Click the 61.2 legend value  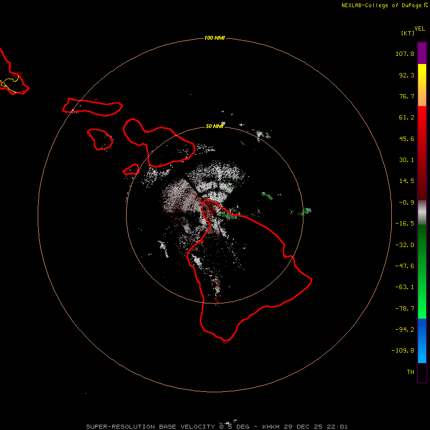click(407, 118)
